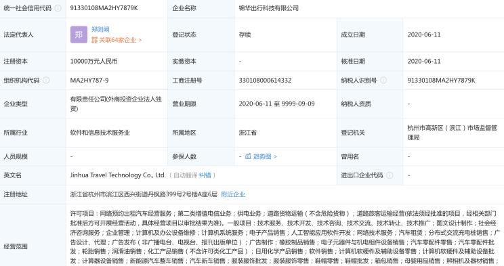
Task: Click the 参保人数 field label
Action: click(x=184, y=156)
